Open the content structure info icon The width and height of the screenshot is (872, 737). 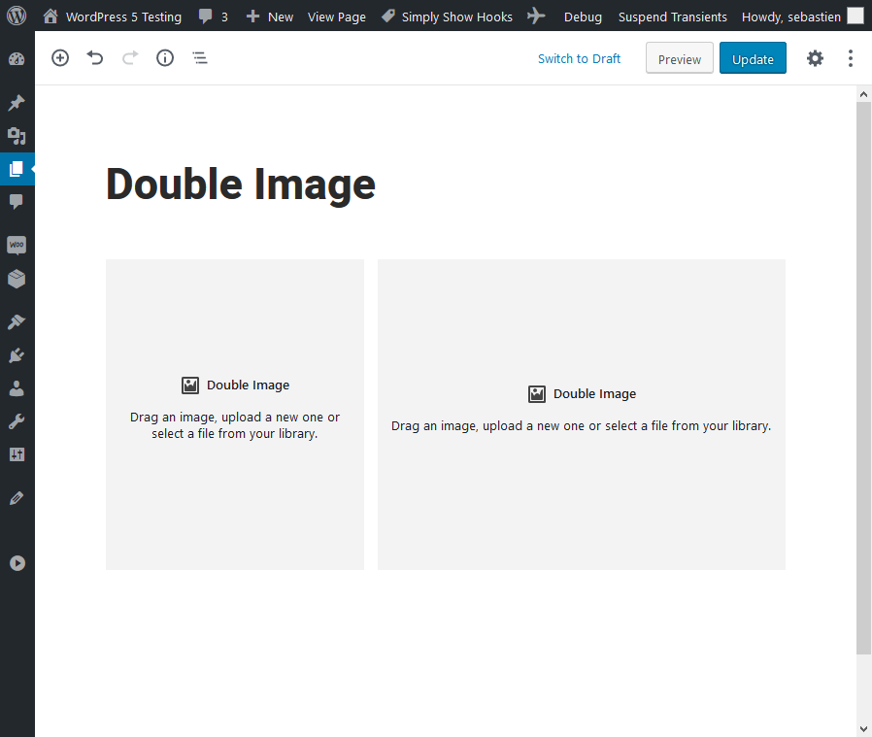[165, 58]
